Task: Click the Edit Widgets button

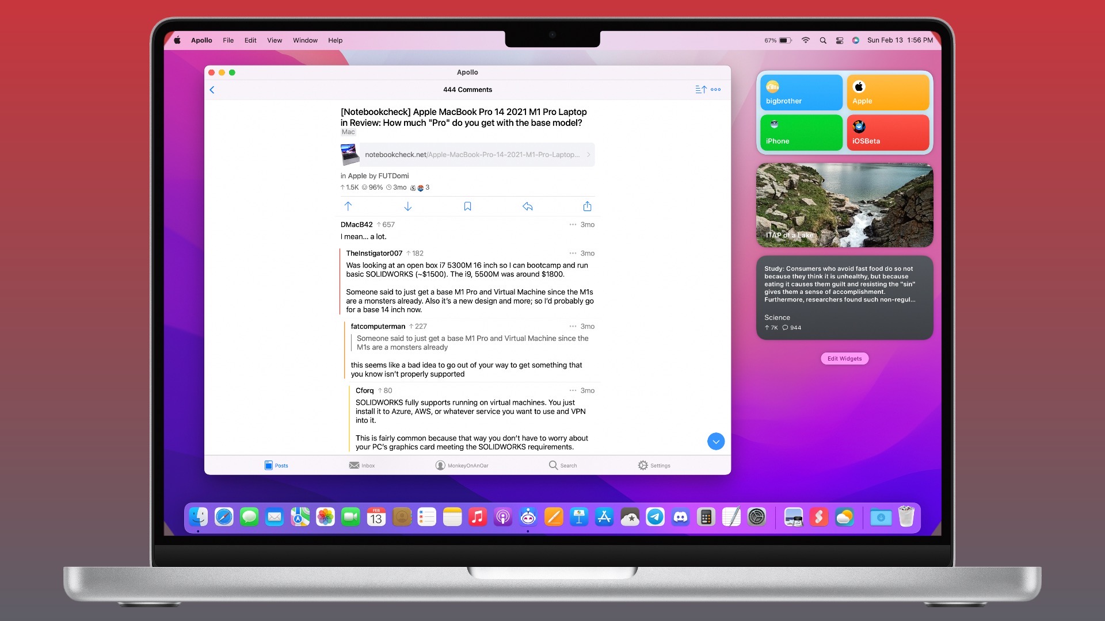Action: pyautogui.click(x=844, y=359)
